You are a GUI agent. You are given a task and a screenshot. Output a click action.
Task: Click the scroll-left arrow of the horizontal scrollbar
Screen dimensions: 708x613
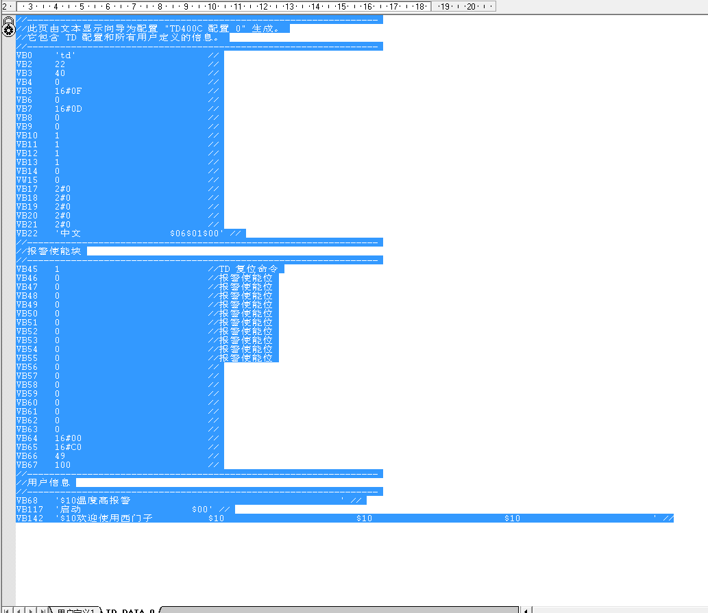point(526,610)
